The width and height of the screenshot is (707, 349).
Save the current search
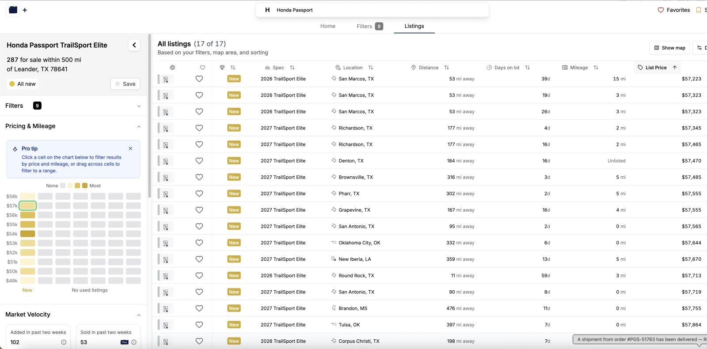pyautogui.click(x=125, y=84)
